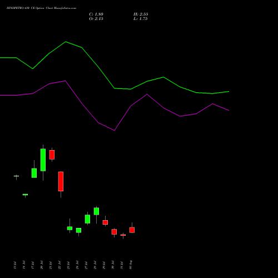This screenshot has height=278, width=278.
Task: Select the open value O: 2.15
Action: 96,19
